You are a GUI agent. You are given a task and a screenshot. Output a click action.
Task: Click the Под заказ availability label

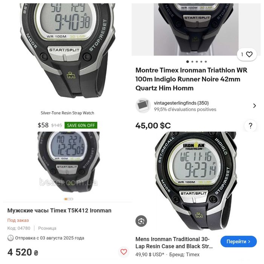coord(18,220)
